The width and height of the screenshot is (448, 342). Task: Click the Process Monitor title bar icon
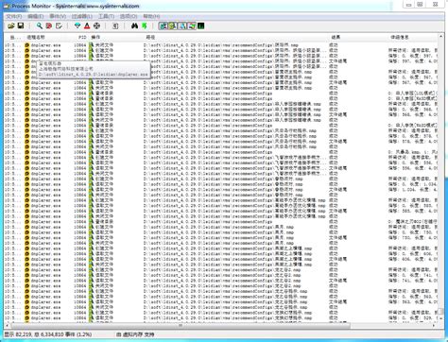7,6
